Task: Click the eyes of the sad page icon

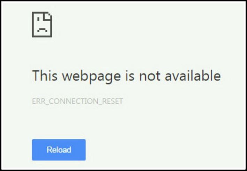Action: pos(38,19)
